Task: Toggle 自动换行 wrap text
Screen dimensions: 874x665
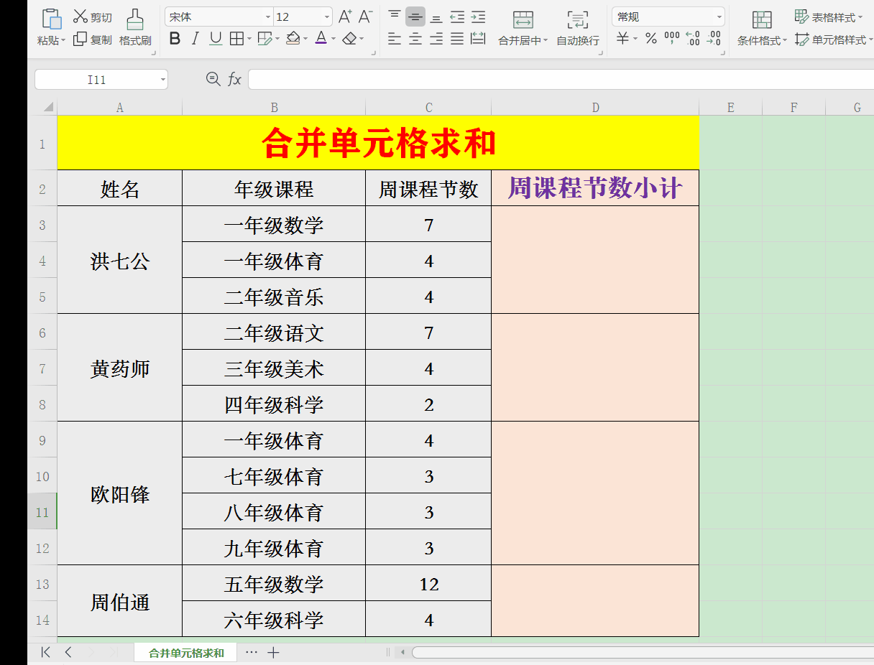Action: pos(577,27)
